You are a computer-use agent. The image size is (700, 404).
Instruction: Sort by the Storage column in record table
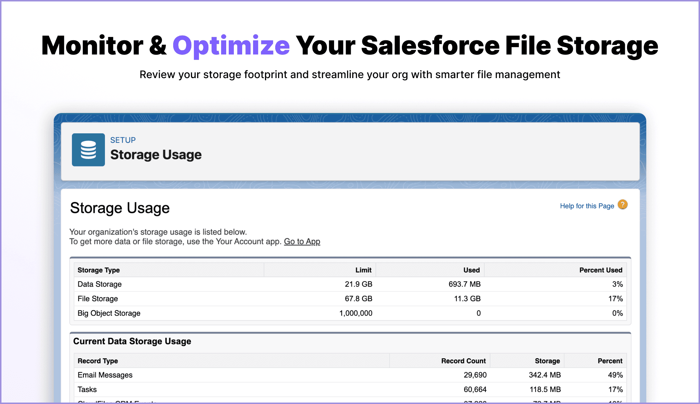(547, 361)
